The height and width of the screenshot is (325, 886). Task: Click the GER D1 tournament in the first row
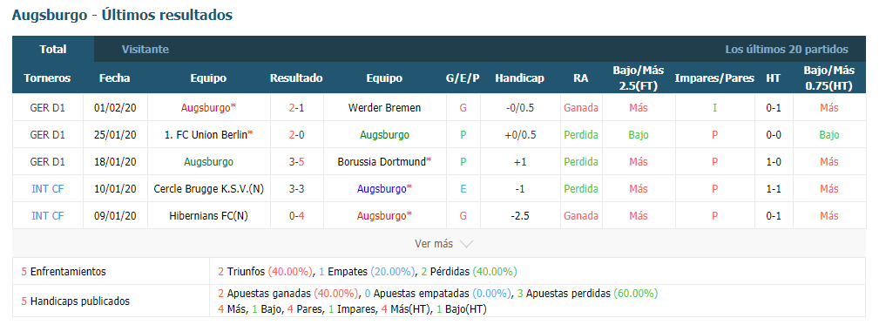(x=47, y=107)
